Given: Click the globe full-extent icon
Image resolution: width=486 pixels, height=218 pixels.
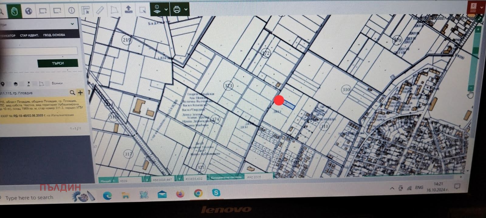Looking at the screenshot, I should pos(29,11).
